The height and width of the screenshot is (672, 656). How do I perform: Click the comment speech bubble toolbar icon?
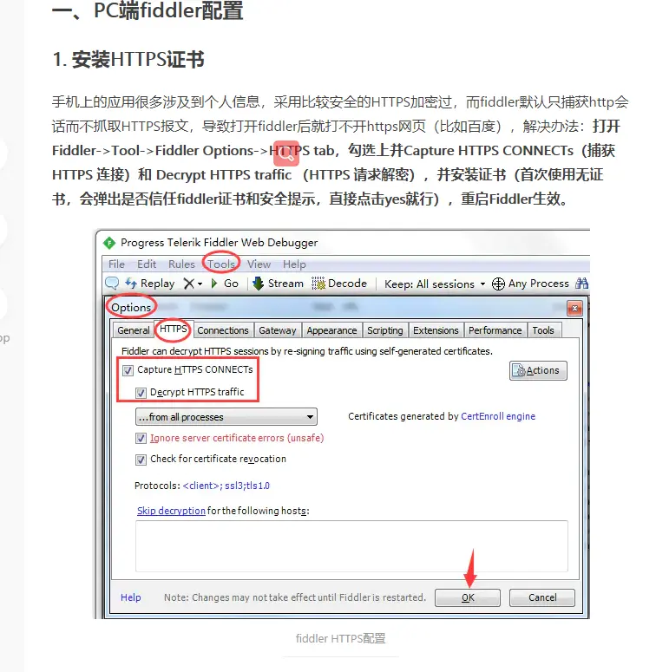(112, 284)
